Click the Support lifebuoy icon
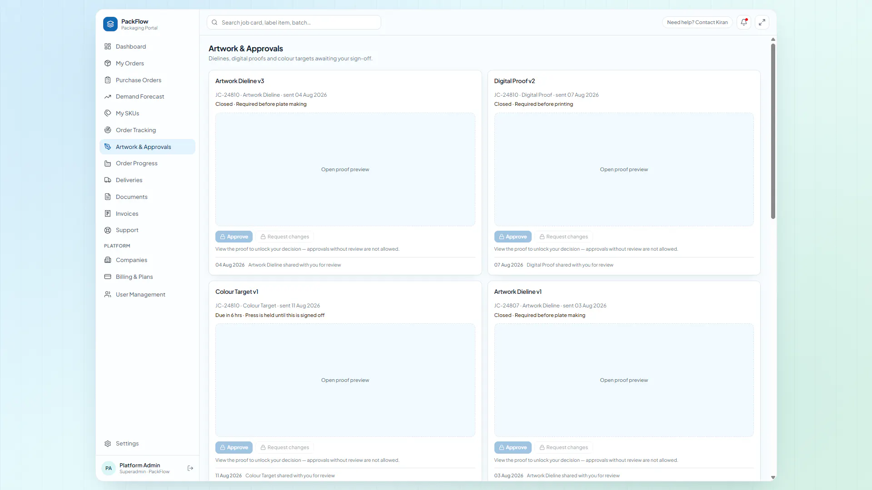The height and width of the screenshot is (490, 872). (108, 230)
